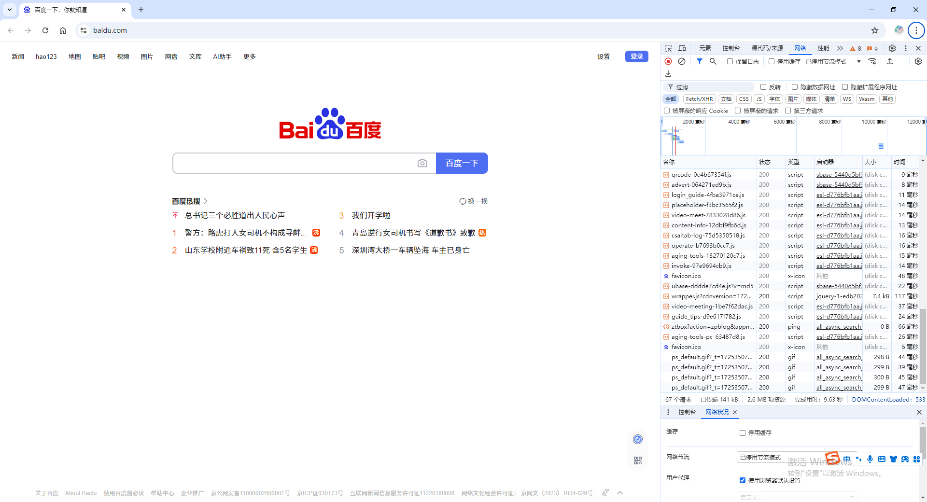Viewport: 927px width, 502px height.
Task: Toggle the network filter funnel icon
Action: click(x=699, y=61)
